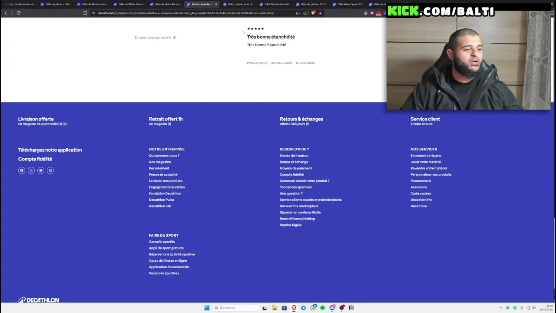
Task: Open the "Recrutement" link
Action: pos(159,168)
